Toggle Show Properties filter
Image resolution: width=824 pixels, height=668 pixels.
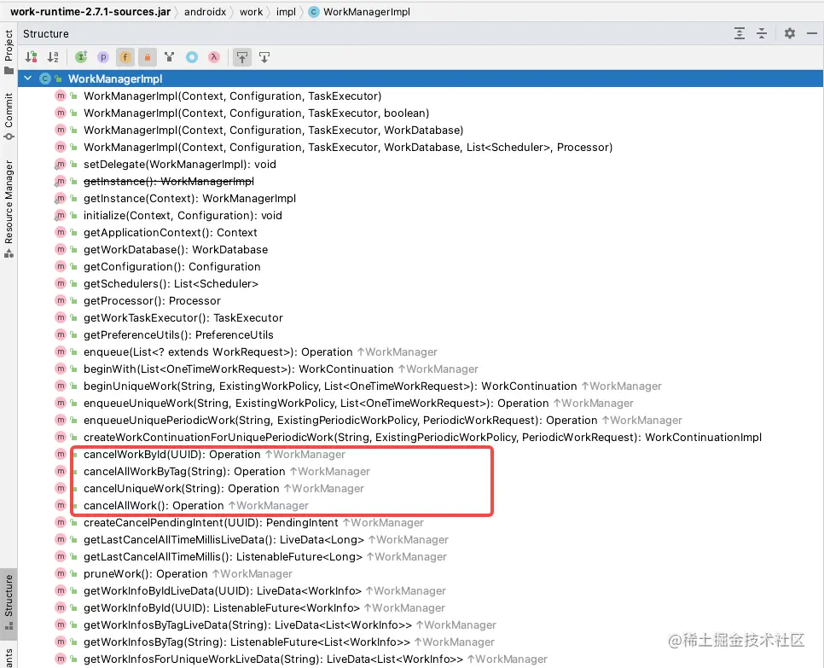(103, 57)
